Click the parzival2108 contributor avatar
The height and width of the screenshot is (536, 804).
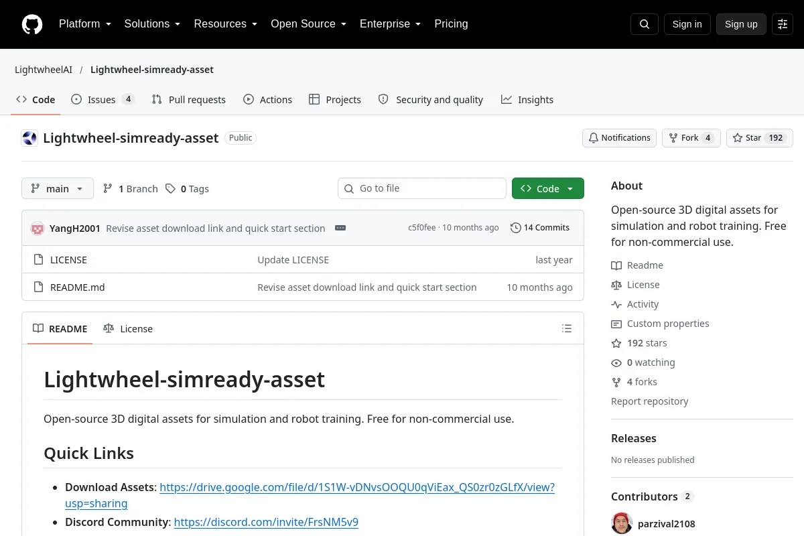click(622, 523)
